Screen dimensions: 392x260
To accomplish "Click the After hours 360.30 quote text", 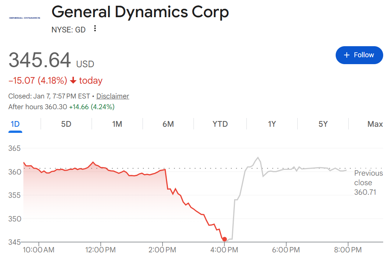I will pyautogui.click(x=61, y=107).
